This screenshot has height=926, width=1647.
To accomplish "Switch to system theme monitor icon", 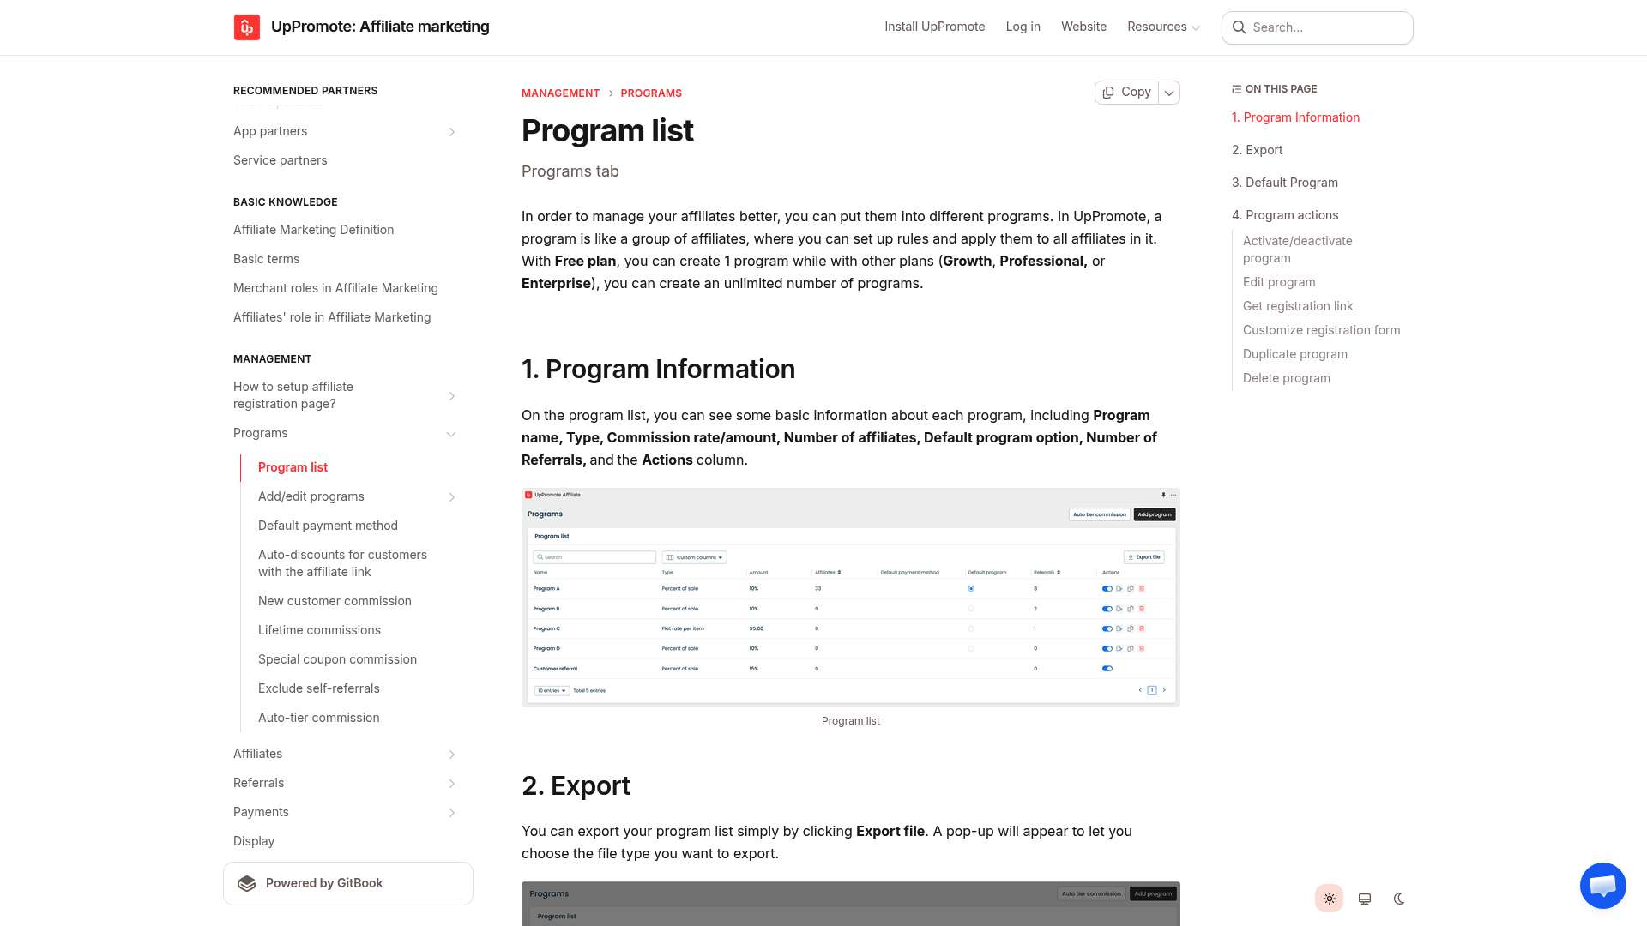I will point(1364,899).
